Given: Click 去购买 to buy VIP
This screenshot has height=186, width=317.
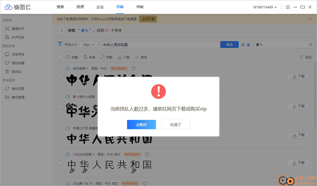Looking at the screenshot, I should click(141, 124).
